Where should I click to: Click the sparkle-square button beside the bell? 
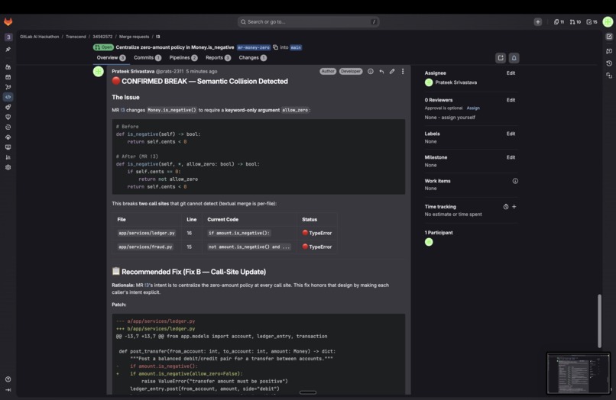[501, 58]
